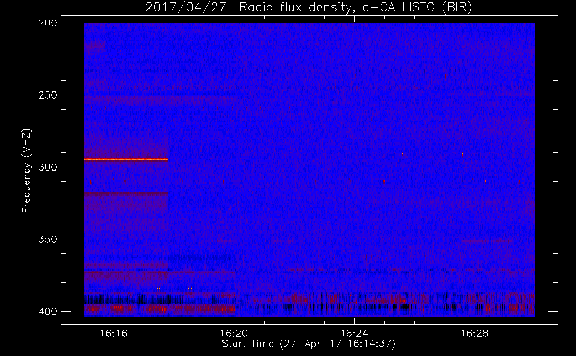Click the 200 frequency tick label
This screenshot has width=576, height=356.
click(x=48, y=23)
